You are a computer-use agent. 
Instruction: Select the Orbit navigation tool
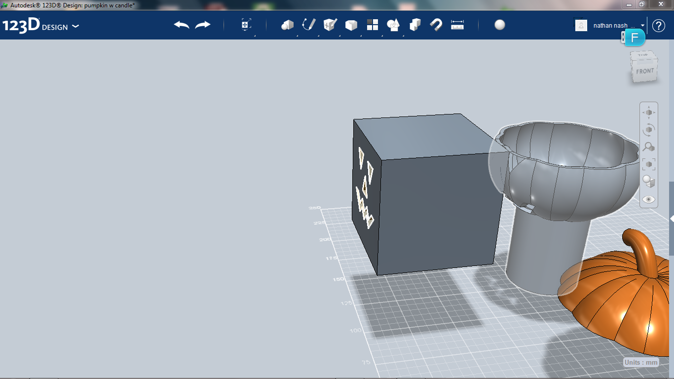click(x=649, y=130)
